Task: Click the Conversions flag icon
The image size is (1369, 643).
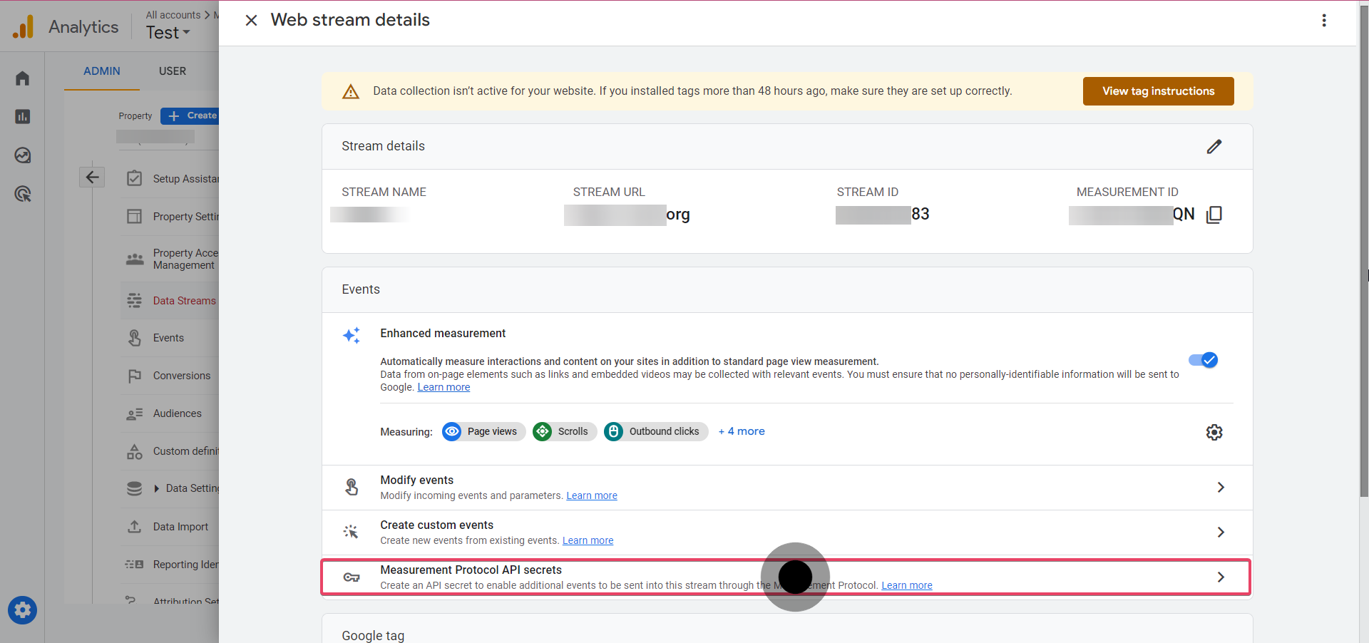Action: [134, 376]
